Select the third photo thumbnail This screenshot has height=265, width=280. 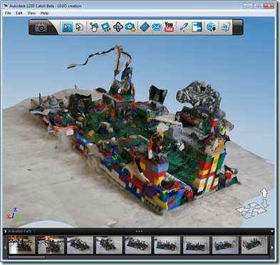click(80, 245)
